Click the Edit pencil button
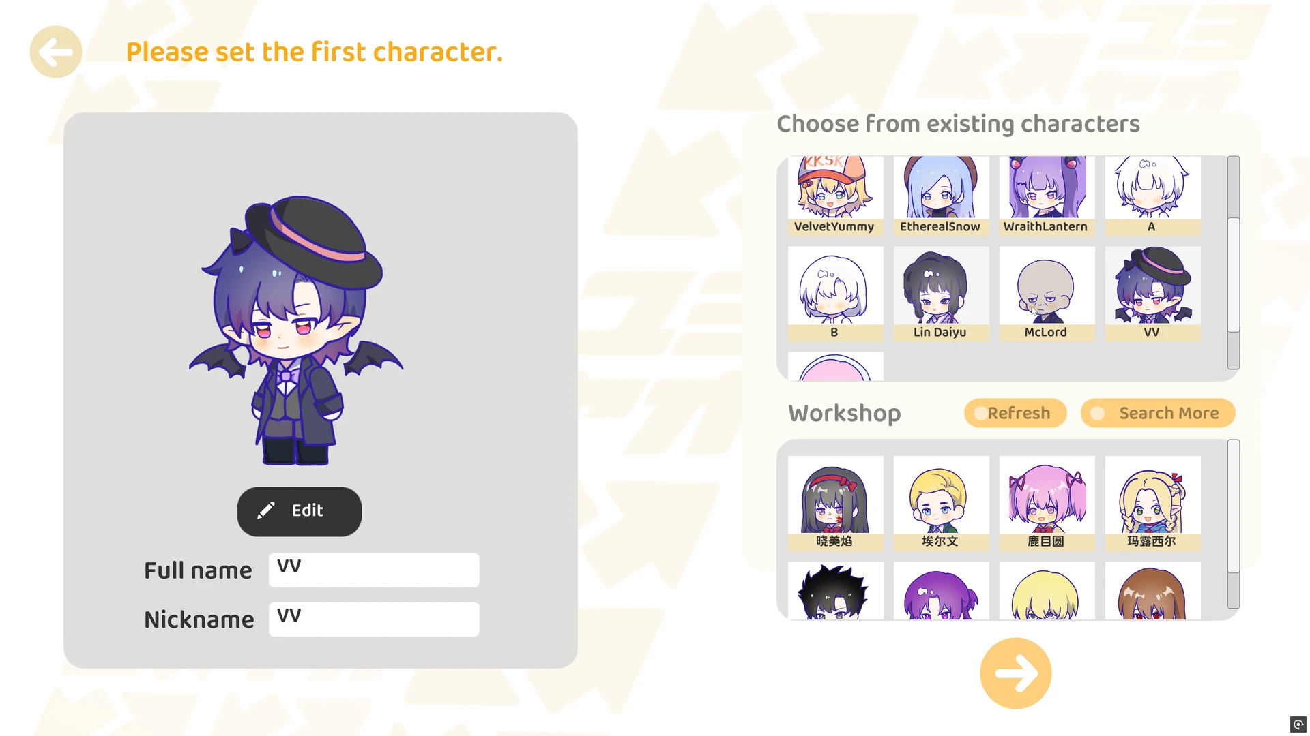The width and height of the screenshot is (1310, 736). tap(300, 511)
